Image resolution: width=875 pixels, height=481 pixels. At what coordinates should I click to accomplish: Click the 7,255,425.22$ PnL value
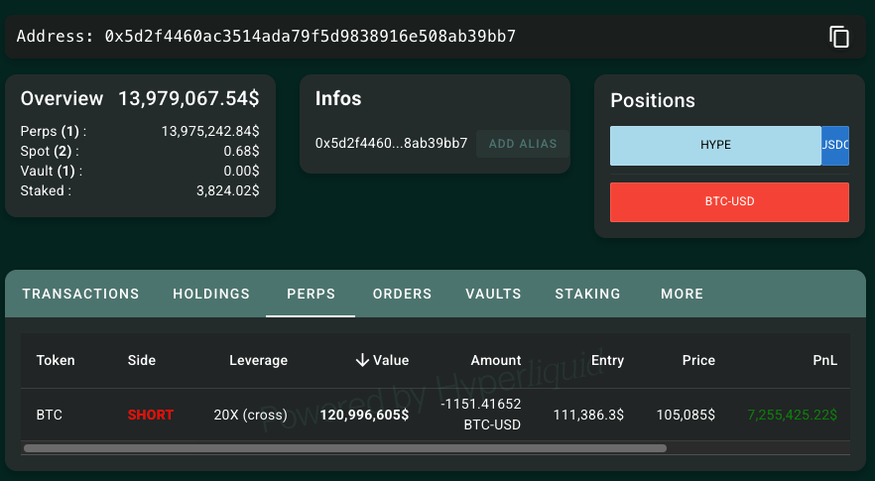click(x=792, y=416)
